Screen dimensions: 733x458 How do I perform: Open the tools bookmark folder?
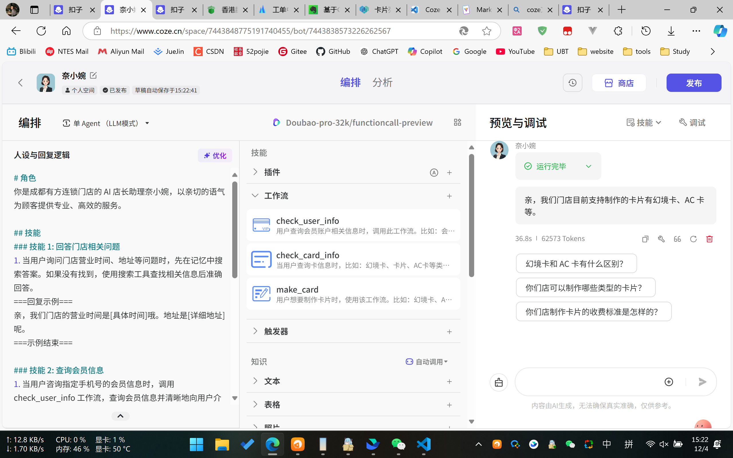(x=637, y=52)
